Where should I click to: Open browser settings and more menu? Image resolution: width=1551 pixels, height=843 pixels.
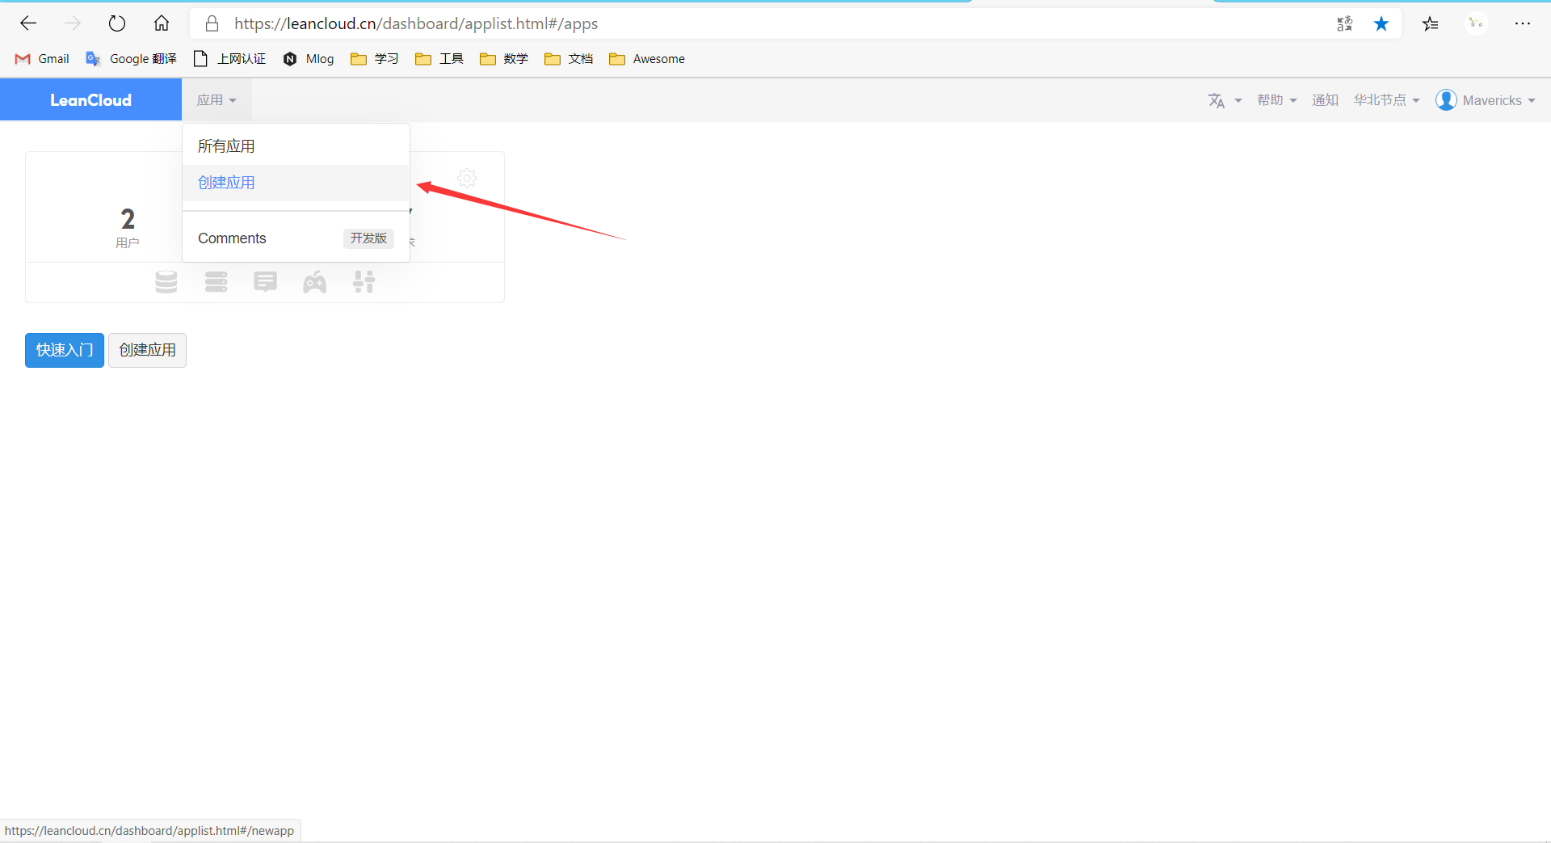point(1523,23)
